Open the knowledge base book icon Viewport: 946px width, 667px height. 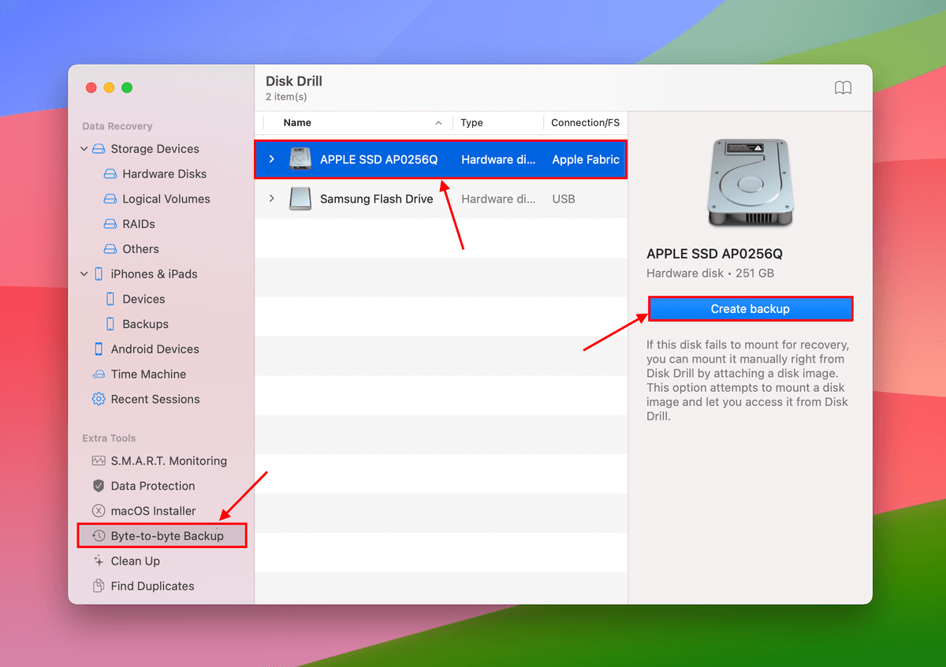click(843, 88)
